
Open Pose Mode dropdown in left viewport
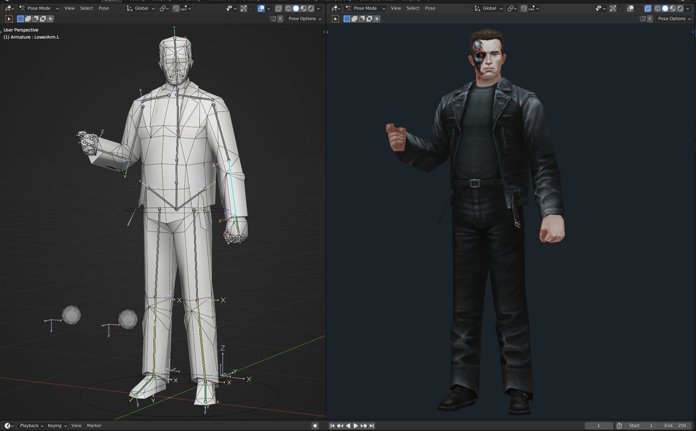click(39, 8)
